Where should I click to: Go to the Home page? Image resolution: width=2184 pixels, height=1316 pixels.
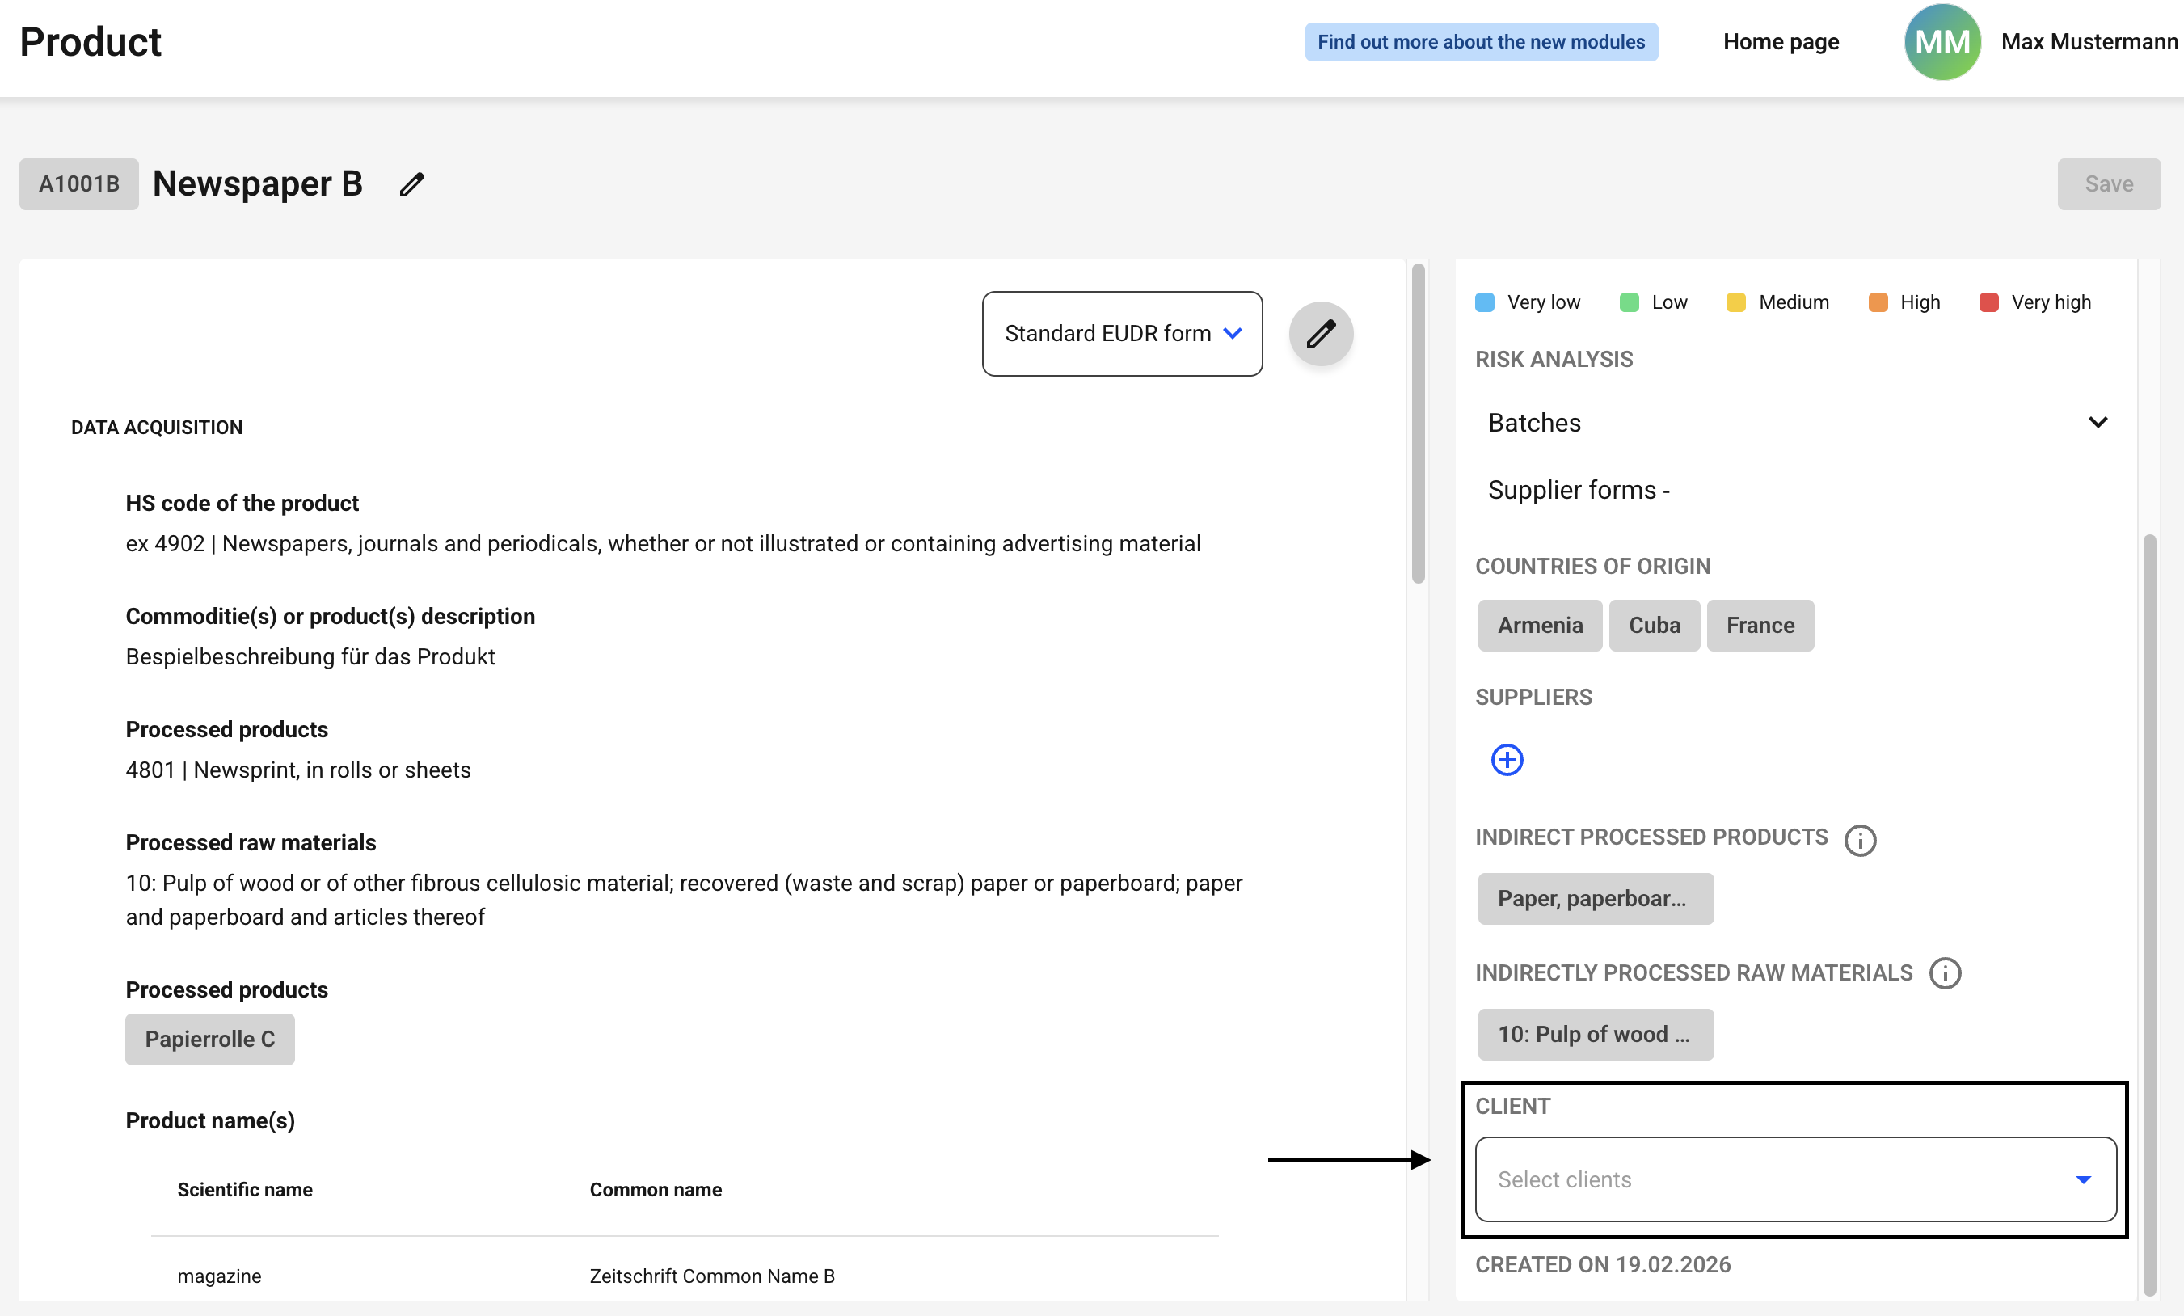pyautogui.click(x=1780, y=42)
